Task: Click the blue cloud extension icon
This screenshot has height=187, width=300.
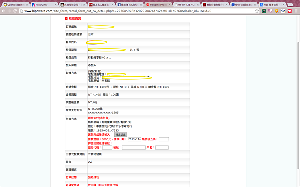Action: (x=283, y=11)
